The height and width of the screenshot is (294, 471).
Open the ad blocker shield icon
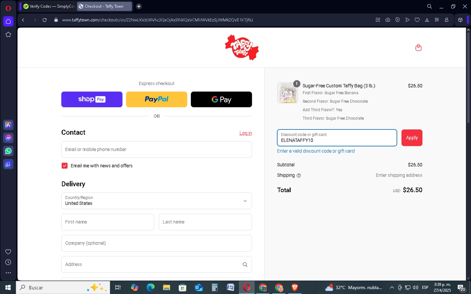click(398, 20)
